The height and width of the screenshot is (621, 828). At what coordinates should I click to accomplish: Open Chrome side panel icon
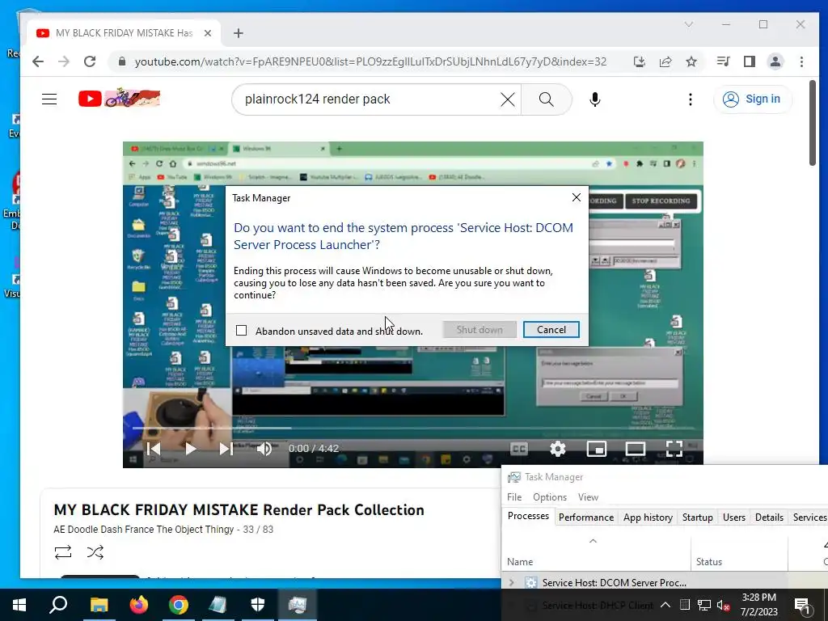click(x=749, y=61)
